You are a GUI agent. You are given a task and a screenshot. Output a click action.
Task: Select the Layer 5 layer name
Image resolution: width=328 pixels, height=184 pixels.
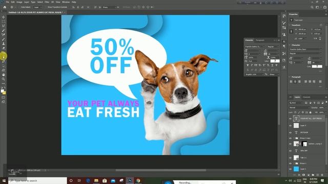tap(303, 126)
